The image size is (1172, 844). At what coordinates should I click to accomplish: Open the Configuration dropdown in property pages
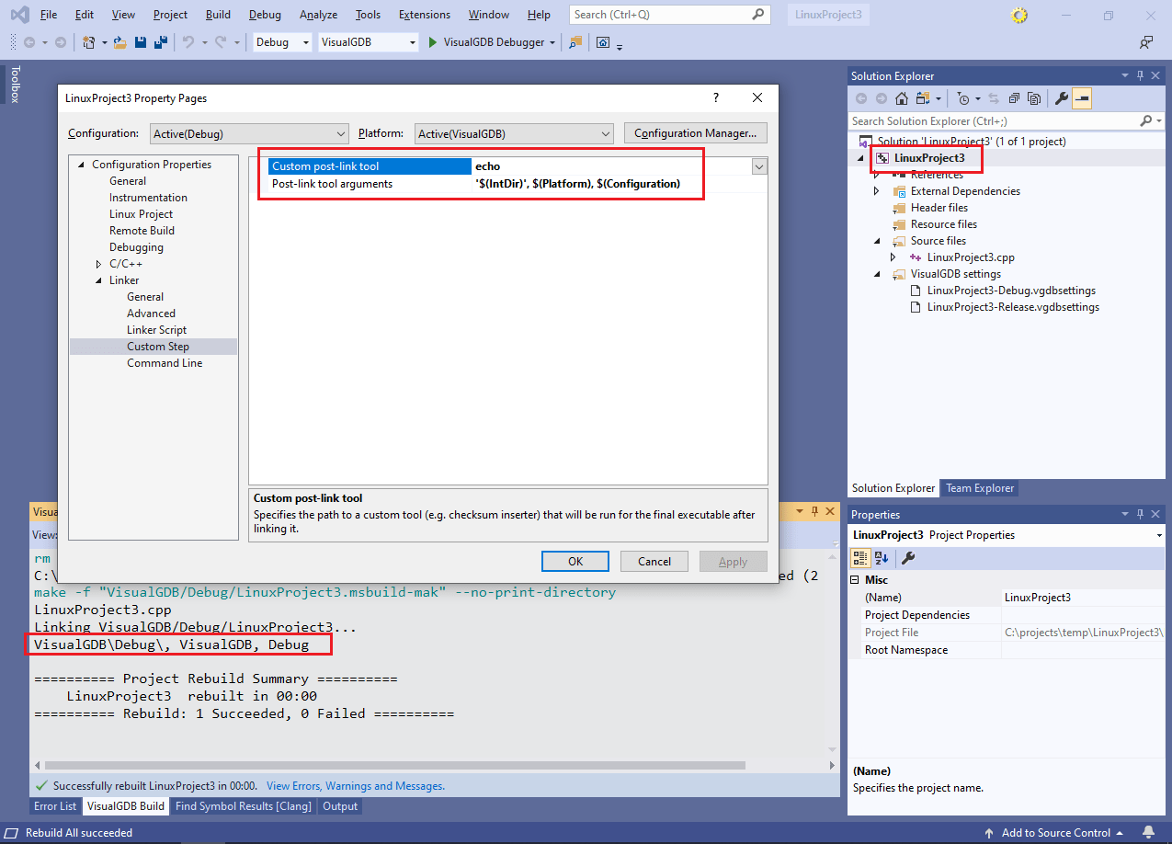tap(249, 132)
